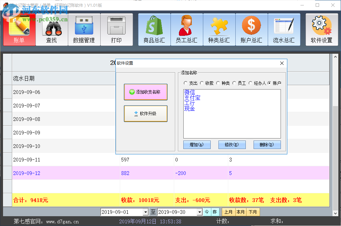Image resolution: width=341 pixels, height=226 pixels.
Task: Click the 添加收支名称 button
Action: click(x=146, y=92)
